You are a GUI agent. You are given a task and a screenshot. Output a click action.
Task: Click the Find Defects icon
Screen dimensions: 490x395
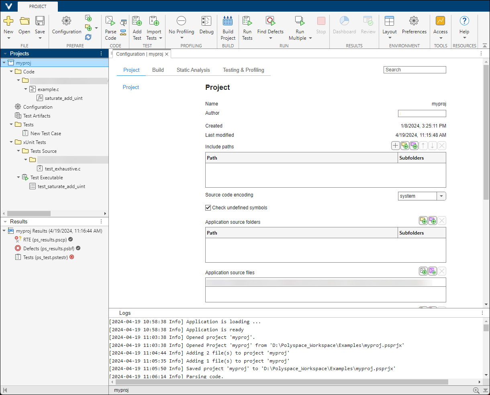coord(270,21)
